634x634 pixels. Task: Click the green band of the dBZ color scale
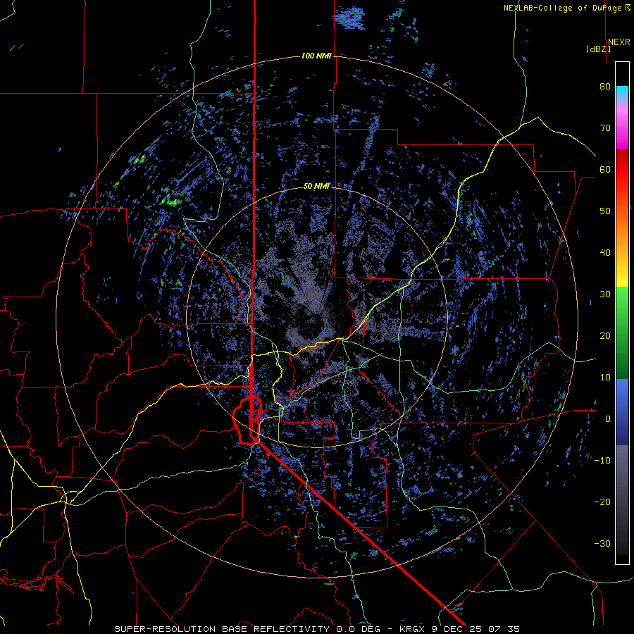(622, 332)
